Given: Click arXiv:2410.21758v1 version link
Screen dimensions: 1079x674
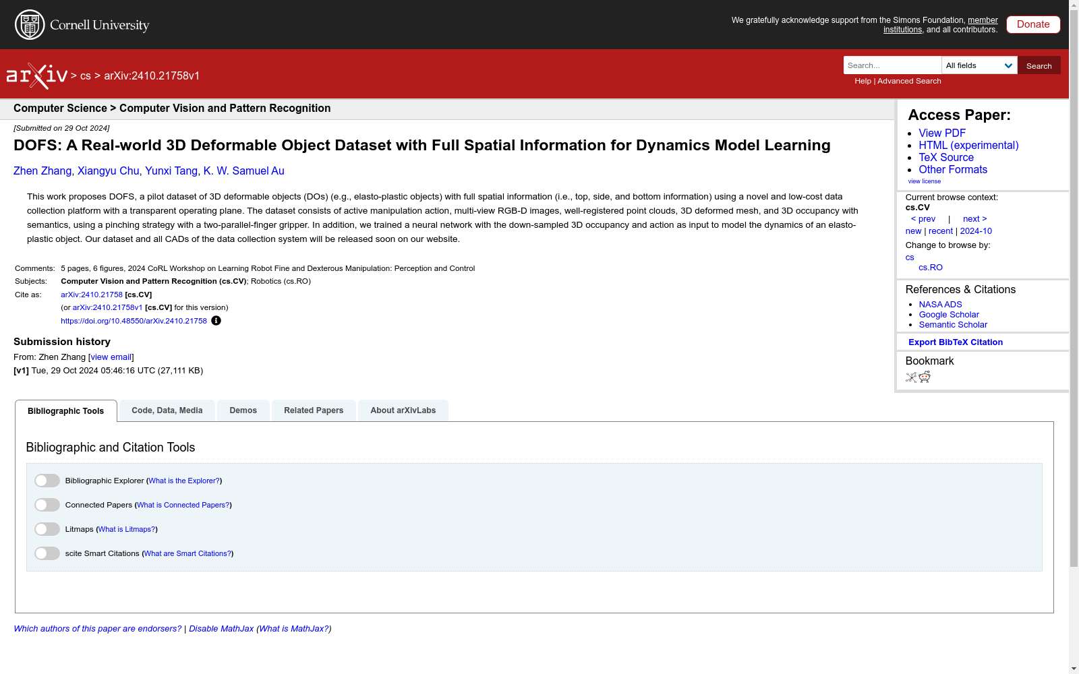Looking at the screenshot, I should (107, 307).
